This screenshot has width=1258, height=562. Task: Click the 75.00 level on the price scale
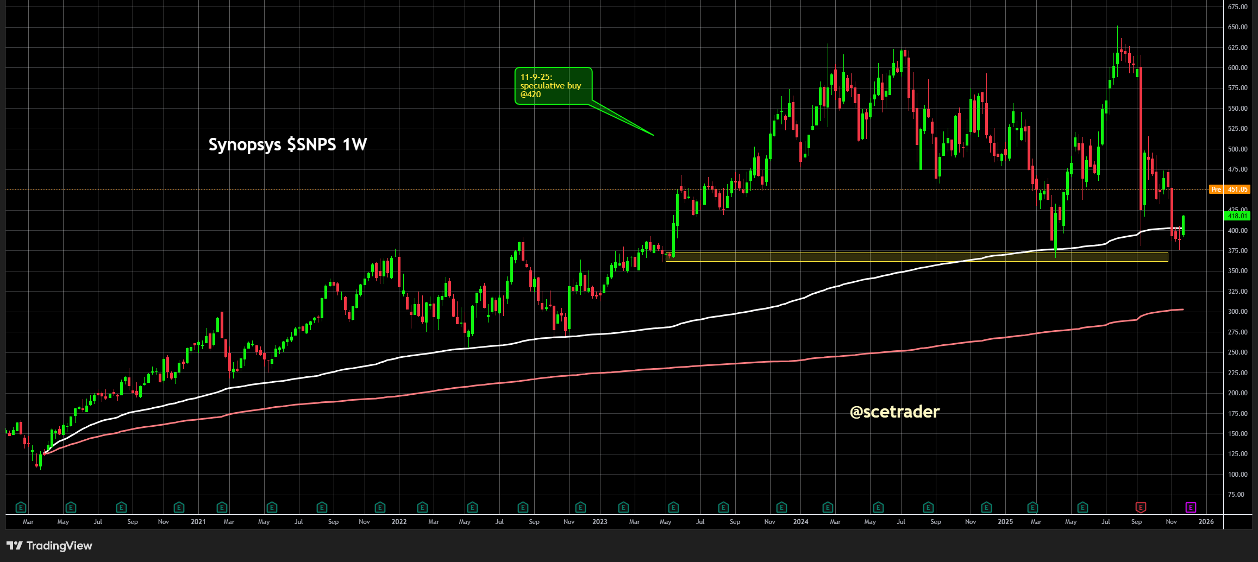click(1236, 495)
